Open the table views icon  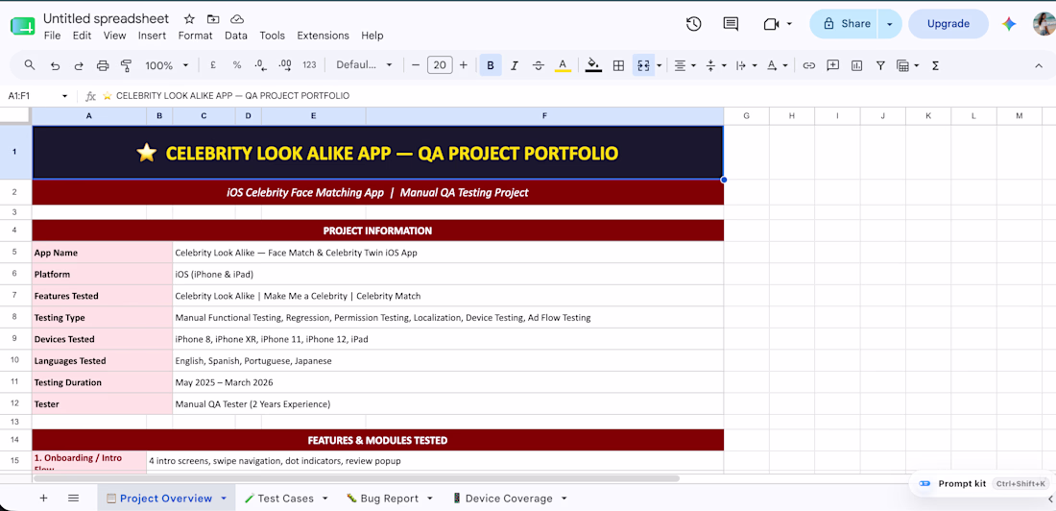click(x=908, y=65)
